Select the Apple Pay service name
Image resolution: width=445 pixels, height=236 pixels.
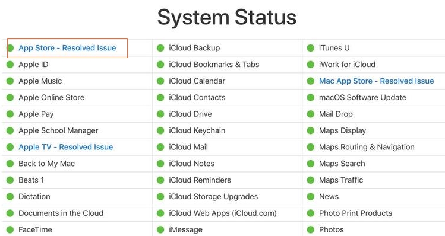36,114
